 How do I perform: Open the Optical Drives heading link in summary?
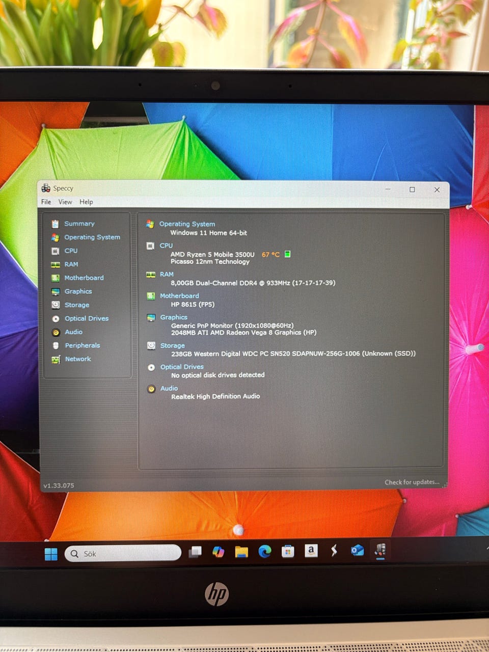182,367
